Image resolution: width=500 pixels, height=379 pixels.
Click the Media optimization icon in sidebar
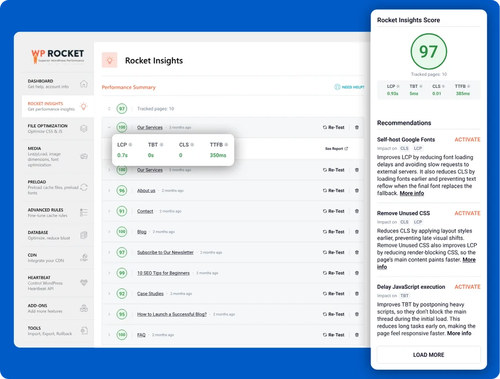coord(83,156)
